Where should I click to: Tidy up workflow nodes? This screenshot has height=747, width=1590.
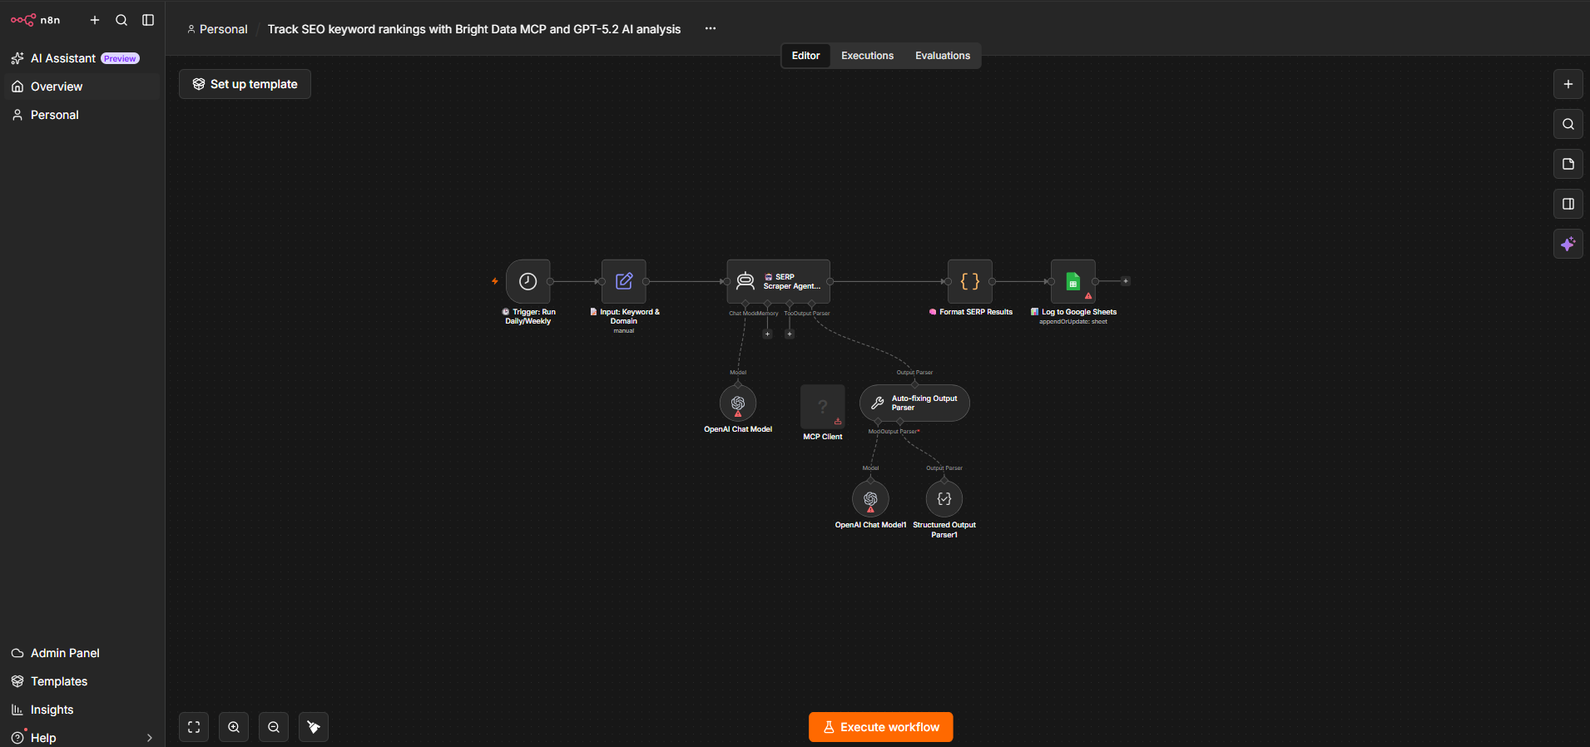pos(314,727)
